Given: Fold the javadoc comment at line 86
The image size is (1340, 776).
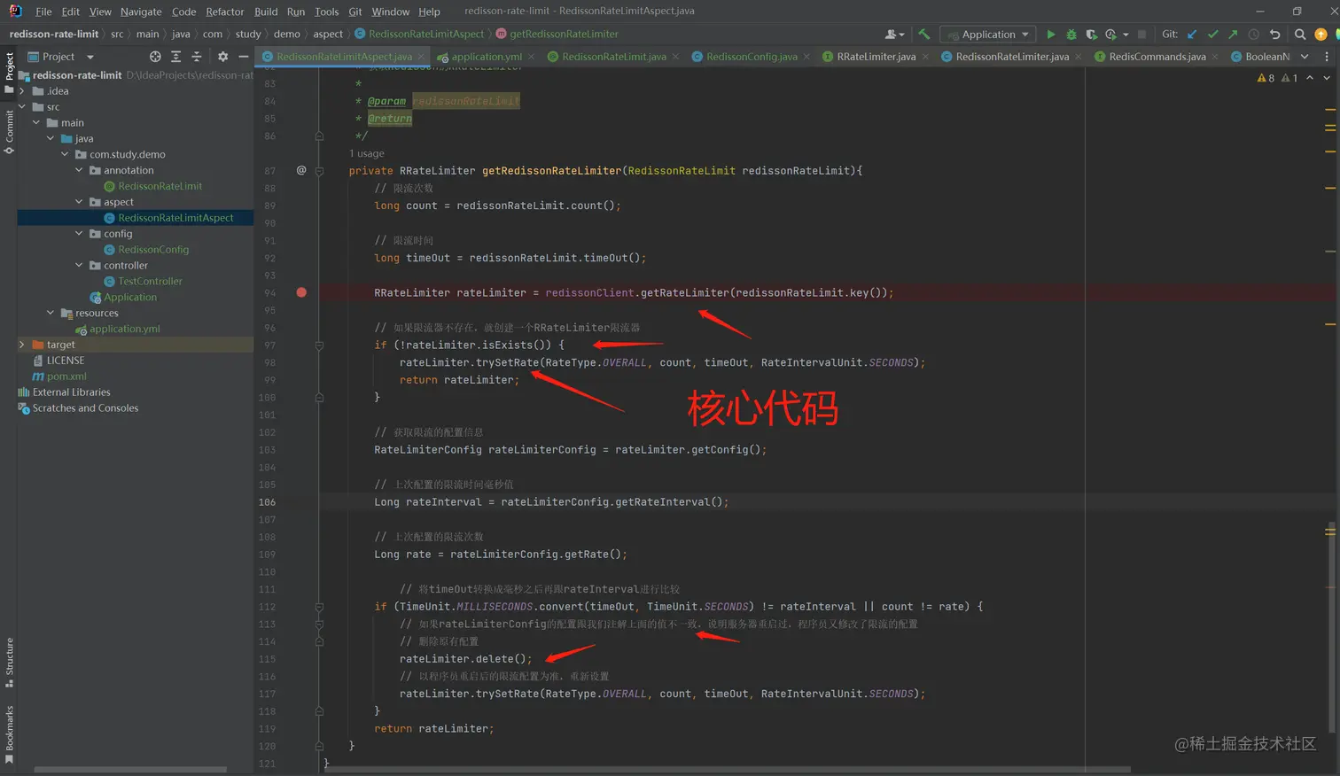Looking at the screenshot, I should pos(319,136).
